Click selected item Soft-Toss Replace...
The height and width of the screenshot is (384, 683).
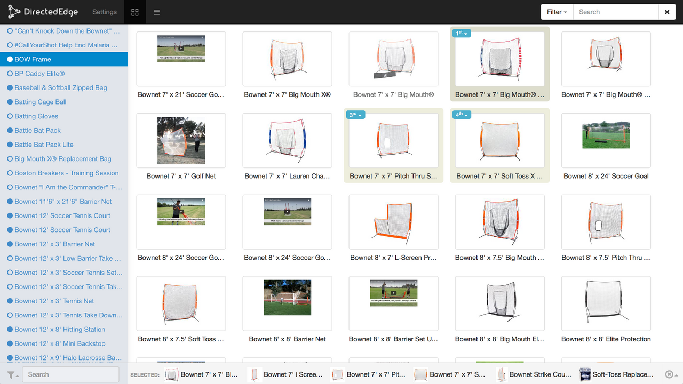tap(616, 374)
